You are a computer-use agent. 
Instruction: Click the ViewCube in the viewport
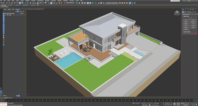177,13
